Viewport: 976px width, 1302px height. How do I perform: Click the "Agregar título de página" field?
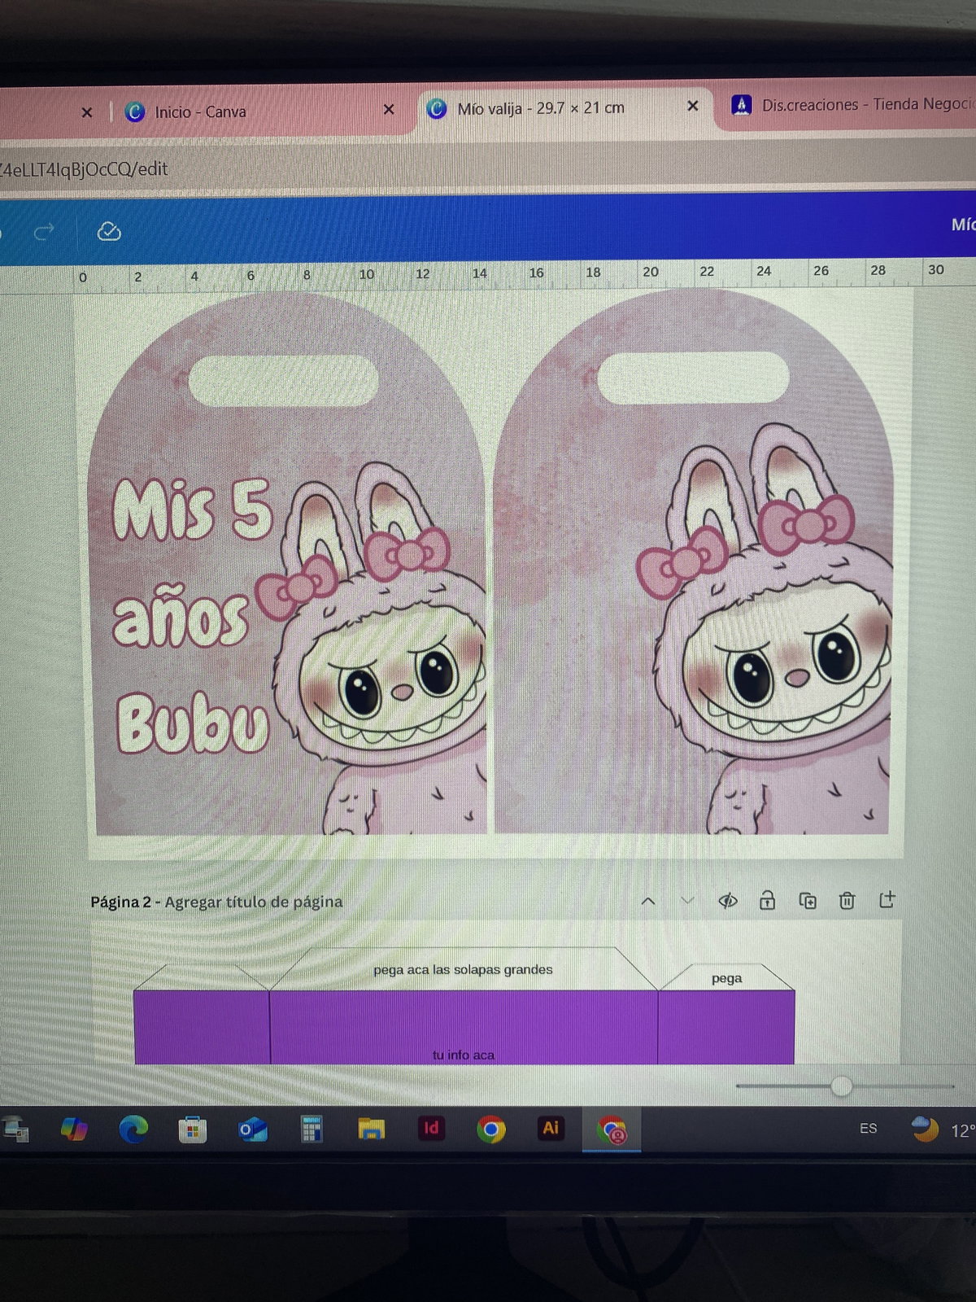coord(254,902)
